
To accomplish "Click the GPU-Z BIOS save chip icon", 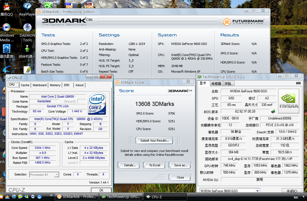I will 273,111.
